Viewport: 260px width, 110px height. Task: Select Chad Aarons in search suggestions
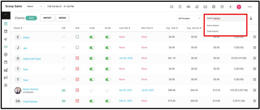(213, 31)
